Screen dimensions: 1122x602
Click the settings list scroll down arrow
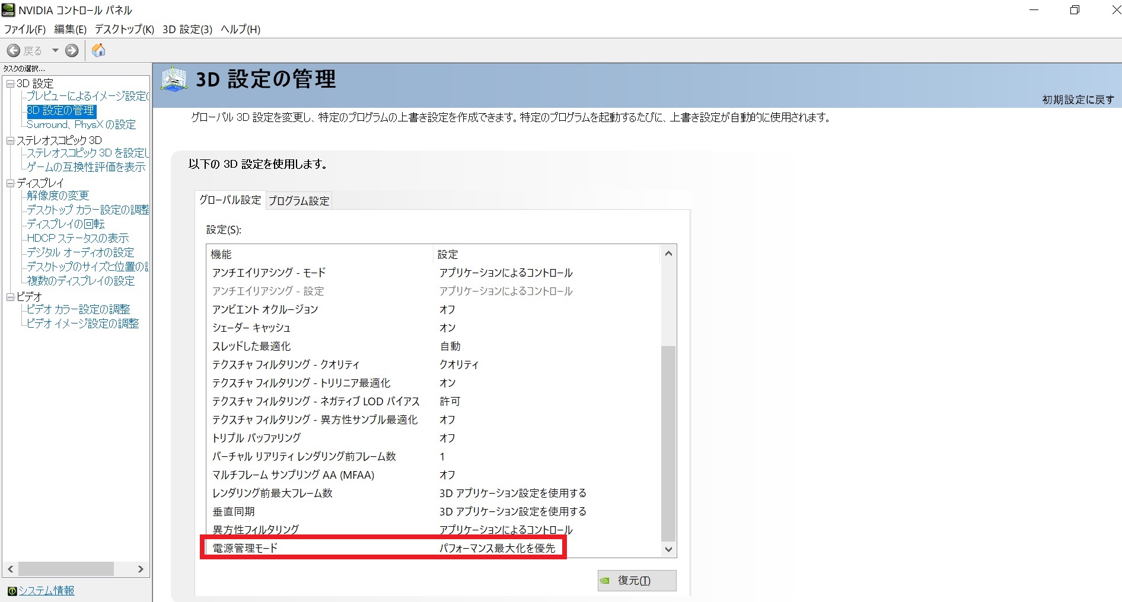click(668, 549)
